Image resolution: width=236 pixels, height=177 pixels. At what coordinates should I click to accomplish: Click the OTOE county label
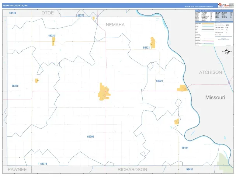point(48,13)
